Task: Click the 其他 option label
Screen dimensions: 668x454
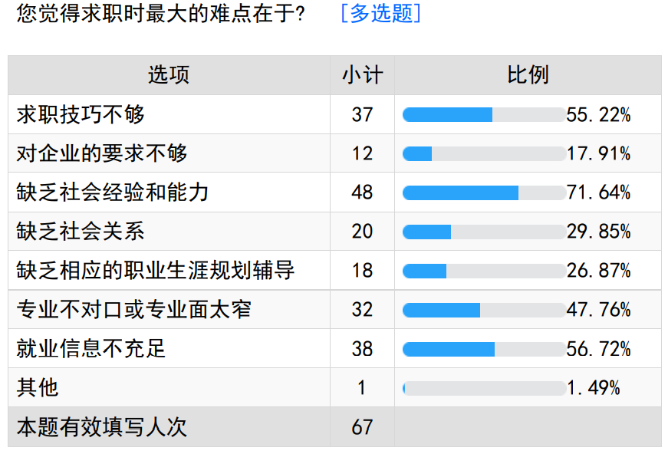Action: (x=38, y=388)
